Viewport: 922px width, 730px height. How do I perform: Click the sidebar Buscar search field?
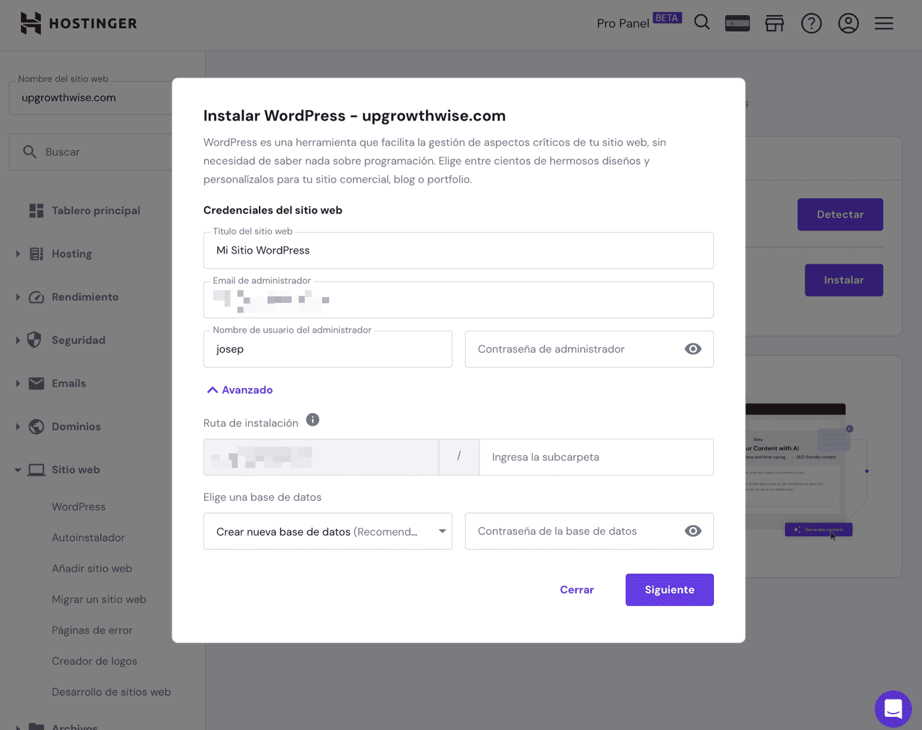click(x=91, y=152)
